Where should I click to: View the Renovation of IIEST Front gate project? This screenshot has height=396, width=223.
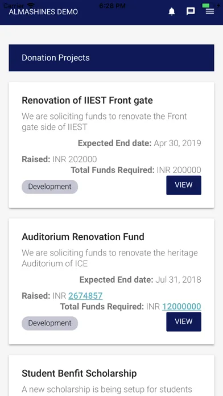(184, 185)
